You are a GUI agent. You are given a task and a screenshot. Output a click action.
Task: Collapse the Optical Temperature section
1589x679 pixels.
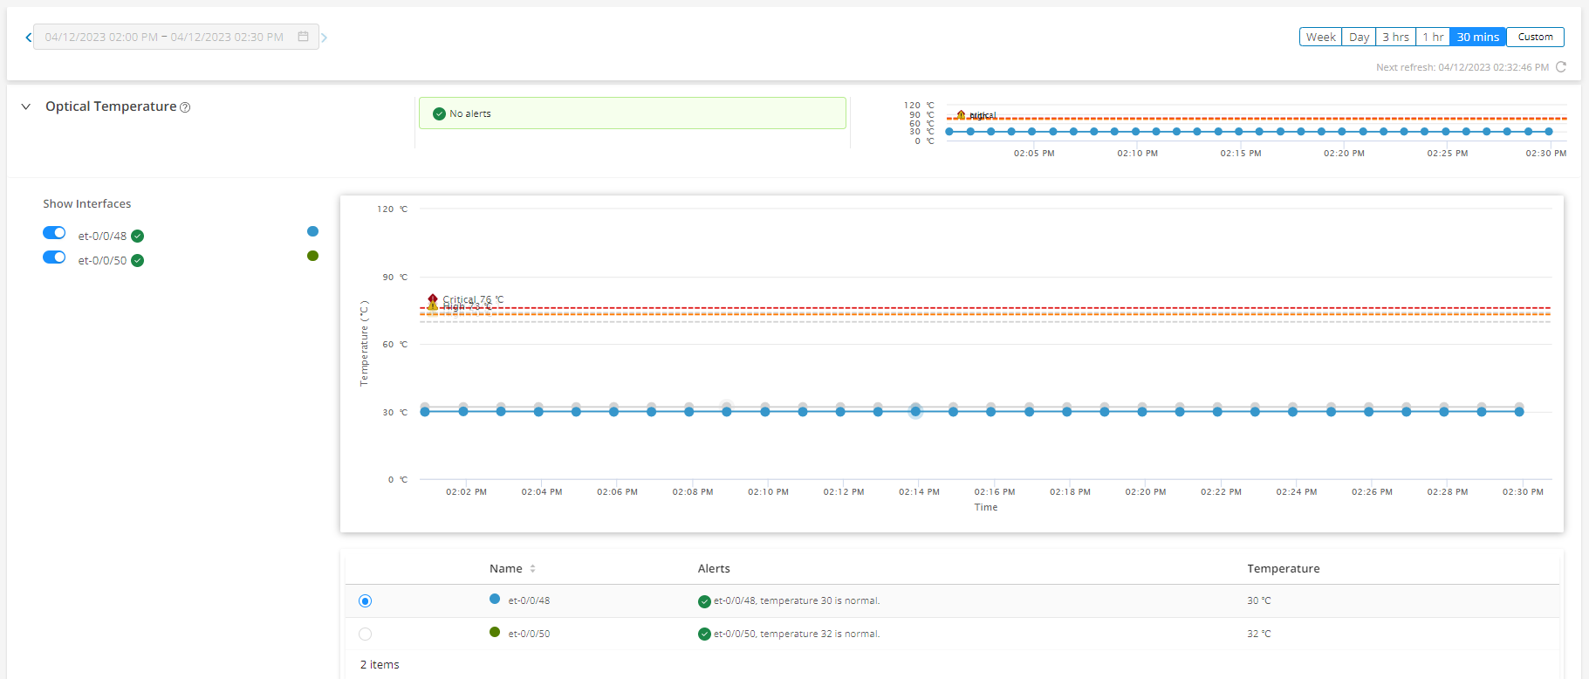click(x=26, y=106)
